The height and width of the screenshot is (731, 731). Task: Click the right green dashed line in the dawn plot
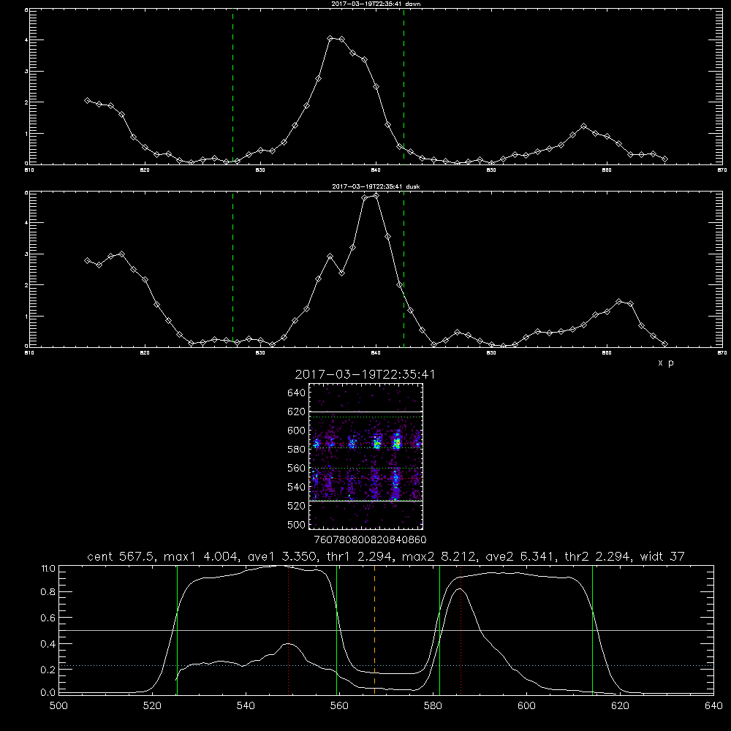(404, 86)
